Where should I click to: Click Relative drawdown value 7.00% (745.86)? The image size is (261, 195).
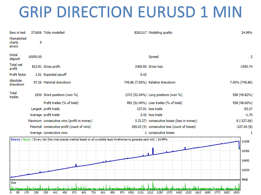click(x=241, y=82)
